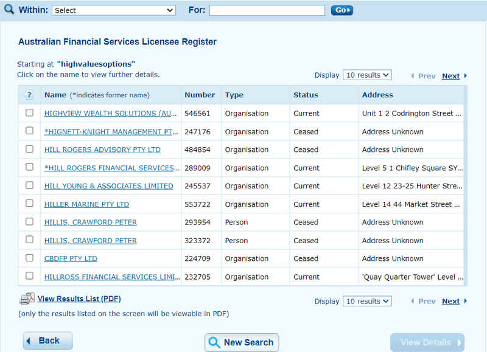Open HILLROSS FINANCIAL SERVICES licensee link

[x=112, y=277]
